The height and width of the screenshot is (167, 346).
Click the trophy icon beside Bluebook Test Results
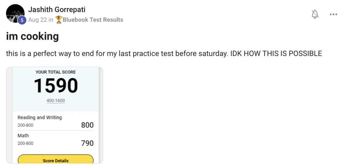point(59,20)
